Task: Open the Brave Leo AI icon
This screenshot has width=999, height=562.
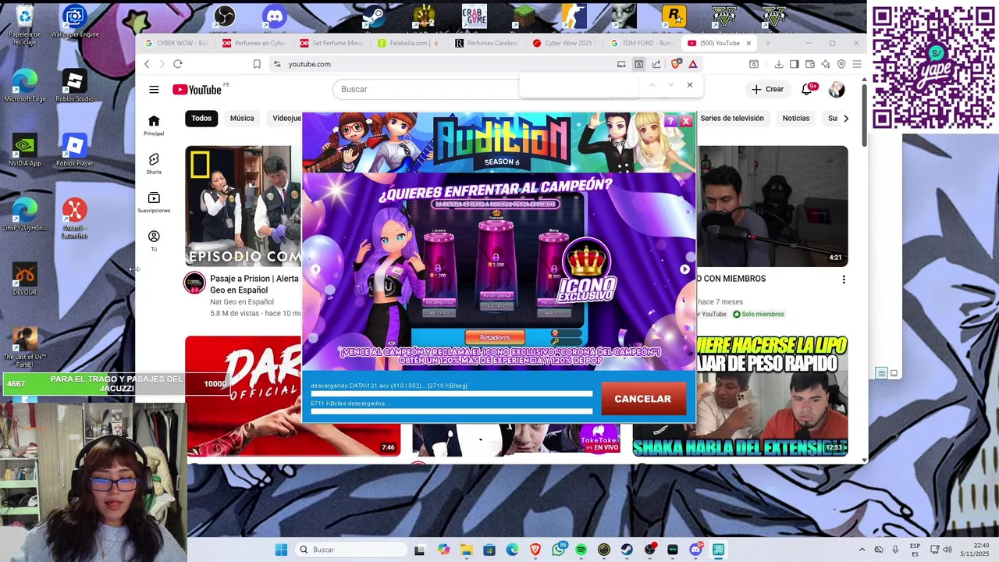Action: click(826, 64)
